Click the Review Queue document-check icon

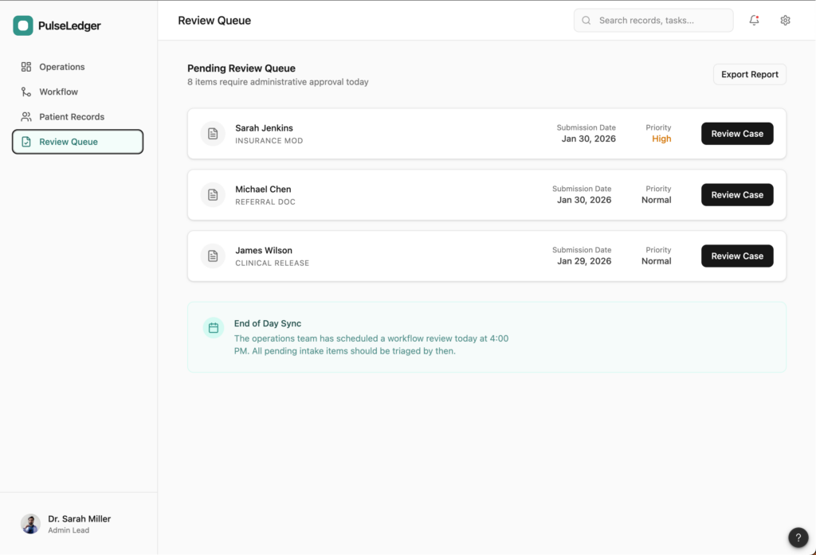[26, 142]
